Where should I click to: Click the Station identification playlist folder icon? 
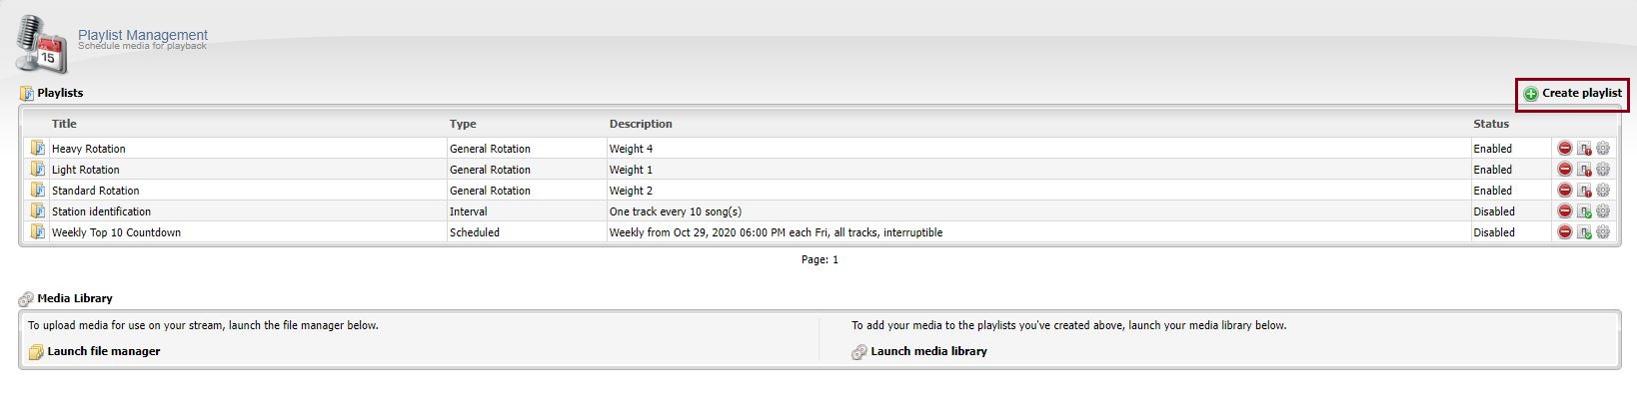[38, 210]
